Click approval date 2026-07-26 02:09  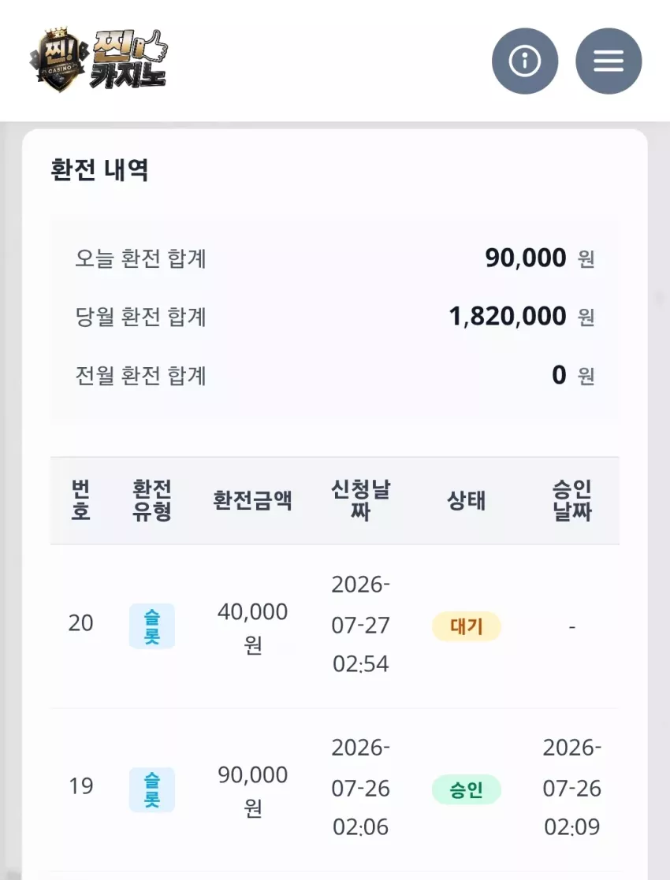tap(571, 787)
